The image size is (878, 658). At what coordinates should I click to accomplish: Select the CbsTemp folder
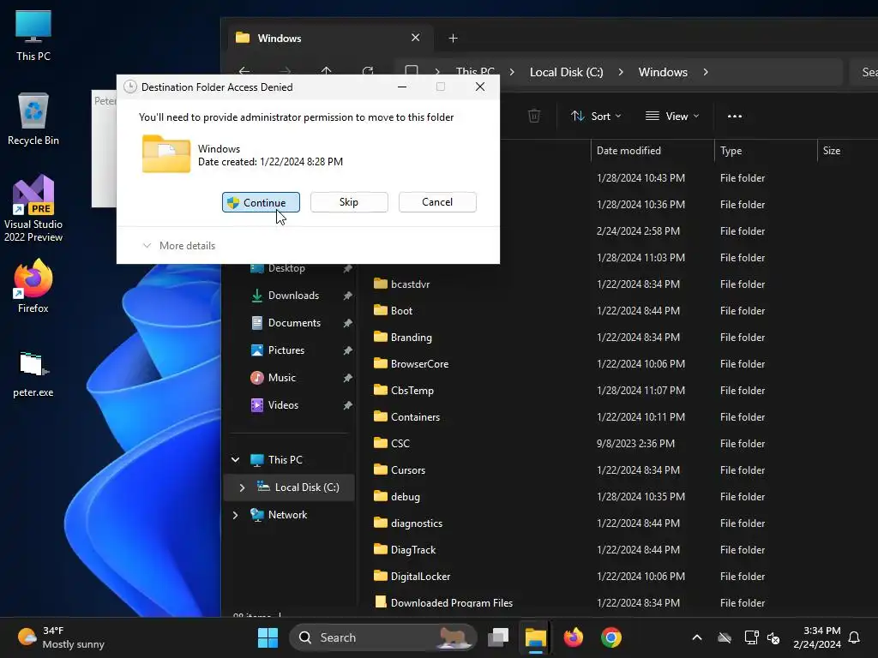click(x=412, y=391)
